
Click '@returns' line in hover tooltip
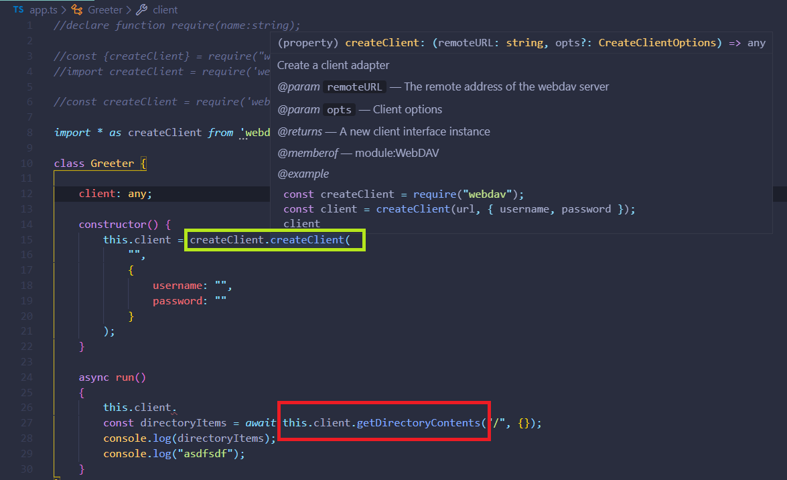pyautogui.click(x=384, y=131)
